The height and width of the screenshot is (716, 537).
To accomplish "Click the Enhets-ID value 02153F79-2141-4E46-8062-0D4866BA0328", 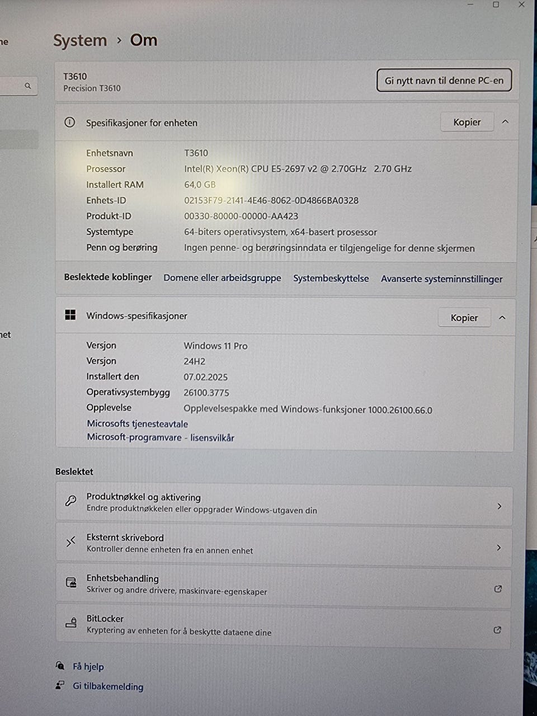I will point(271,200).
